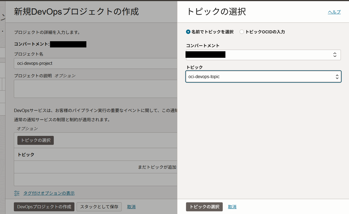The height and width of the screenshot is (214, 349).
Task: Click the トピックの選択 panel title
Action: click(x=216, y=12)
